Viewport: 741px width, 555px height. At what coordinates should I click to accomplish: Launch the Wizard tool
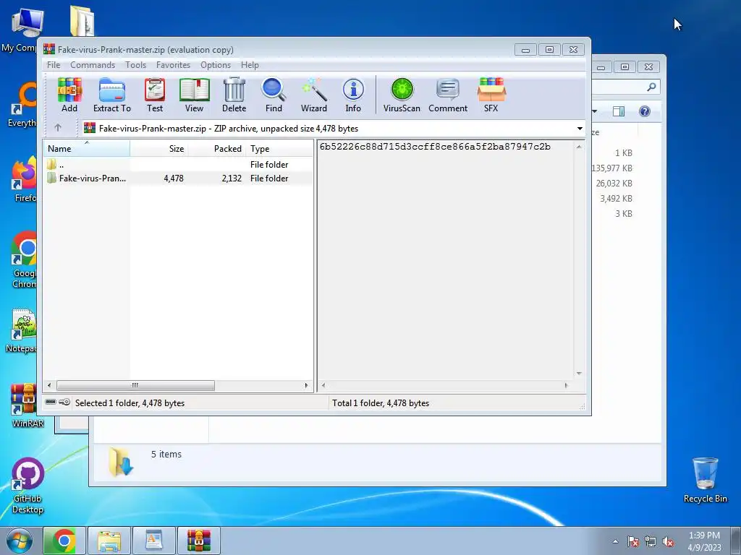click(x=314, y=95)
